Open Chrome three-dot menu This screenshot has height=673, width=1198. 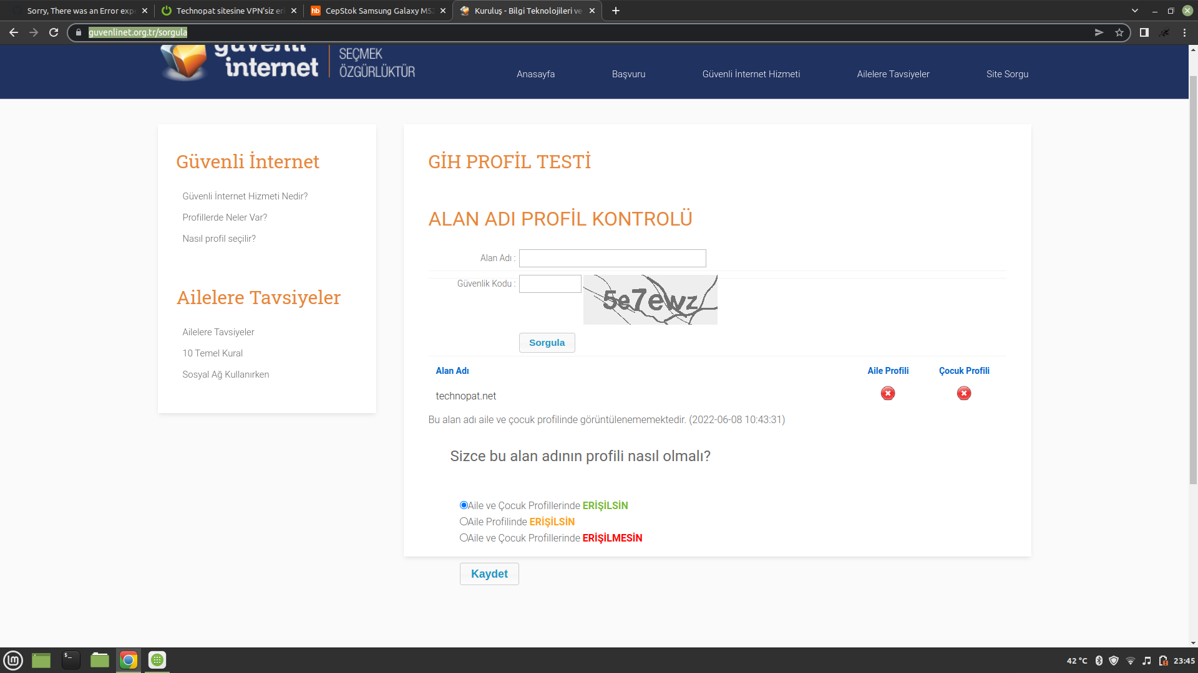pyautogui.click(x=1184, y=32)
